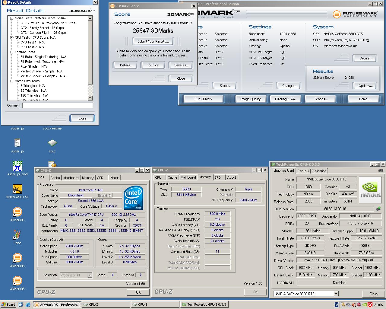Click the 25647 3DMarks score text
Screen dimensions: 386x309
153,30
